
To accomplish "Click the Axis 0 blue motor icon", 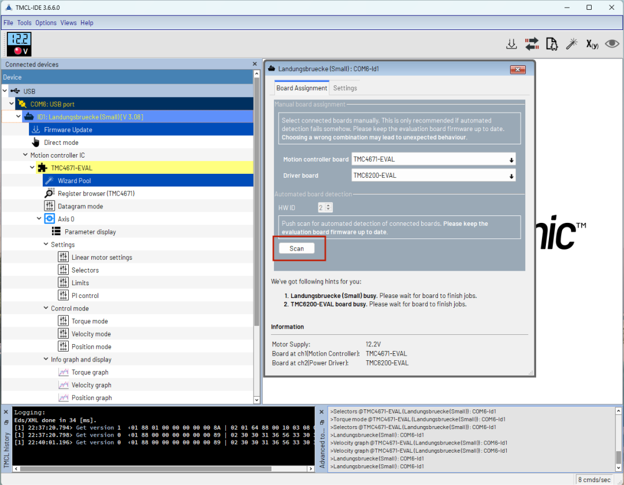I will (x=49, y=219).
